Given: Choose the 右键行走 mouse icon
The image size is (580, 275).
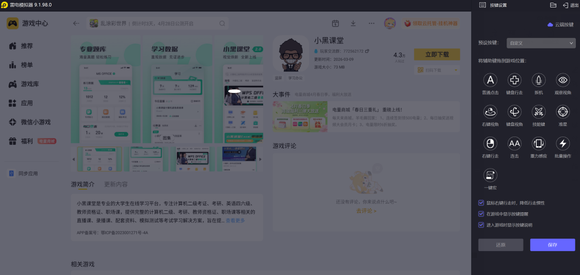Looking at the screenshot, I should [x=490, y=143].
